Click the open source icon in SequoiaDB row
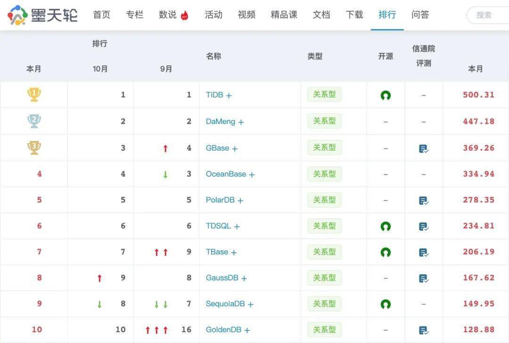Image resolution: width=509 pixels, height=343 pixels. click(386, 304)
